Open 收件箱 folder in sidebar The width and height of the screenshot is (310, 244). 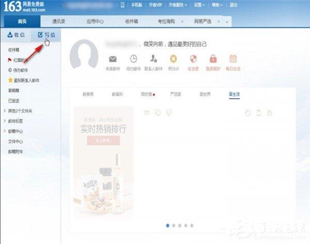(x=13, y=50)
